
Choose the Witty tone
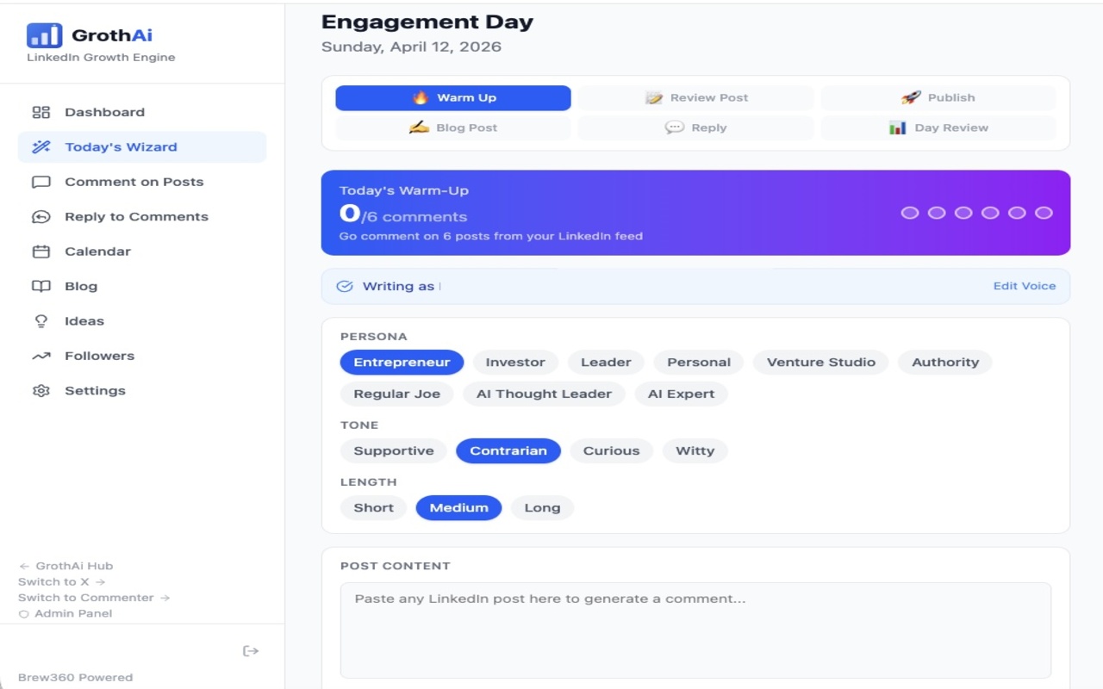[x=695, y=450]
